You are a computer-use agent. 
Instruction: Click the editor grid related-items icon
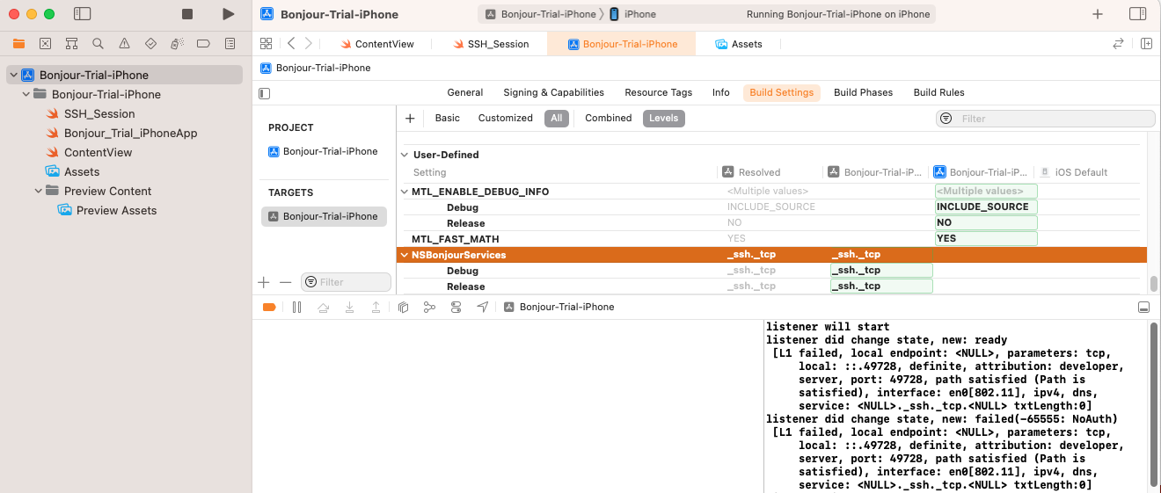coord(267,43)
